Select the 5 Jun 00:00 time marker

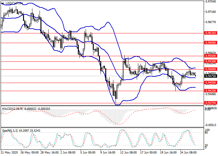88,153
